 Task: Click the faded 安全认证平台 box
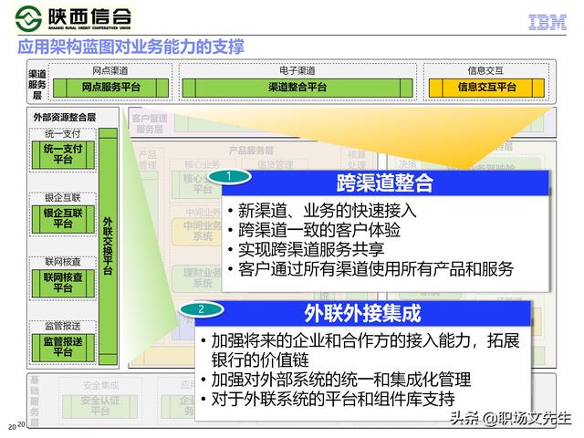point(100,406)
